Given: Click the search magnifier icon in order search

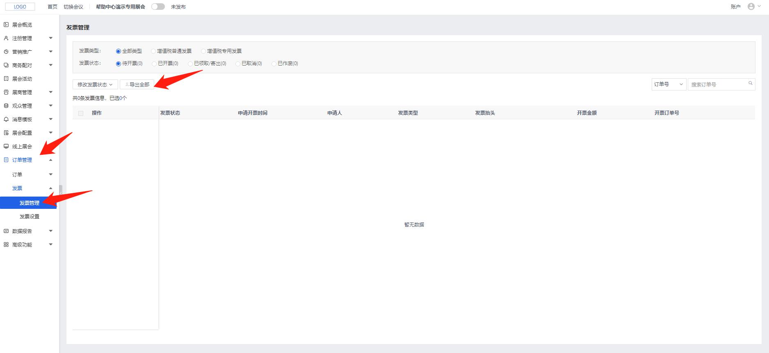Looking at the screenshot, I should (x=750, y=84).
